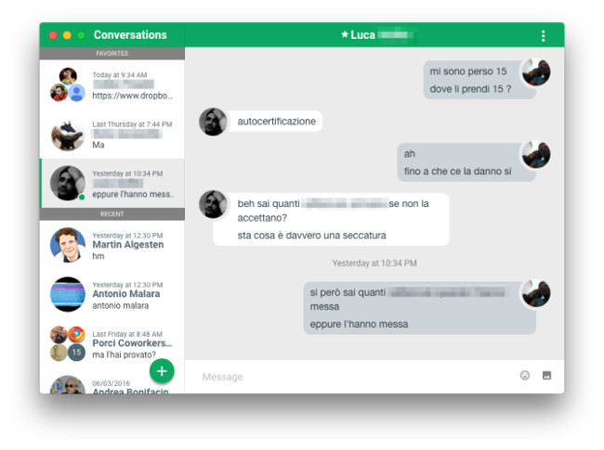The height and width of the screenshot is (450, 604).
Task: Click the 'dove li prendi 15 ?' message bubble
Action: click(x=470, y=89)
